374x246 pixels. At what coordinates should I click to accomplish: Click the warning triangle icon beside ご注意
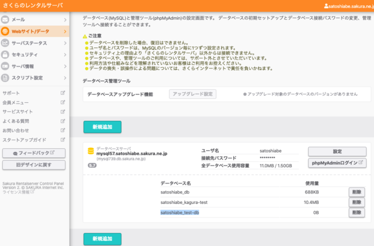85,36
